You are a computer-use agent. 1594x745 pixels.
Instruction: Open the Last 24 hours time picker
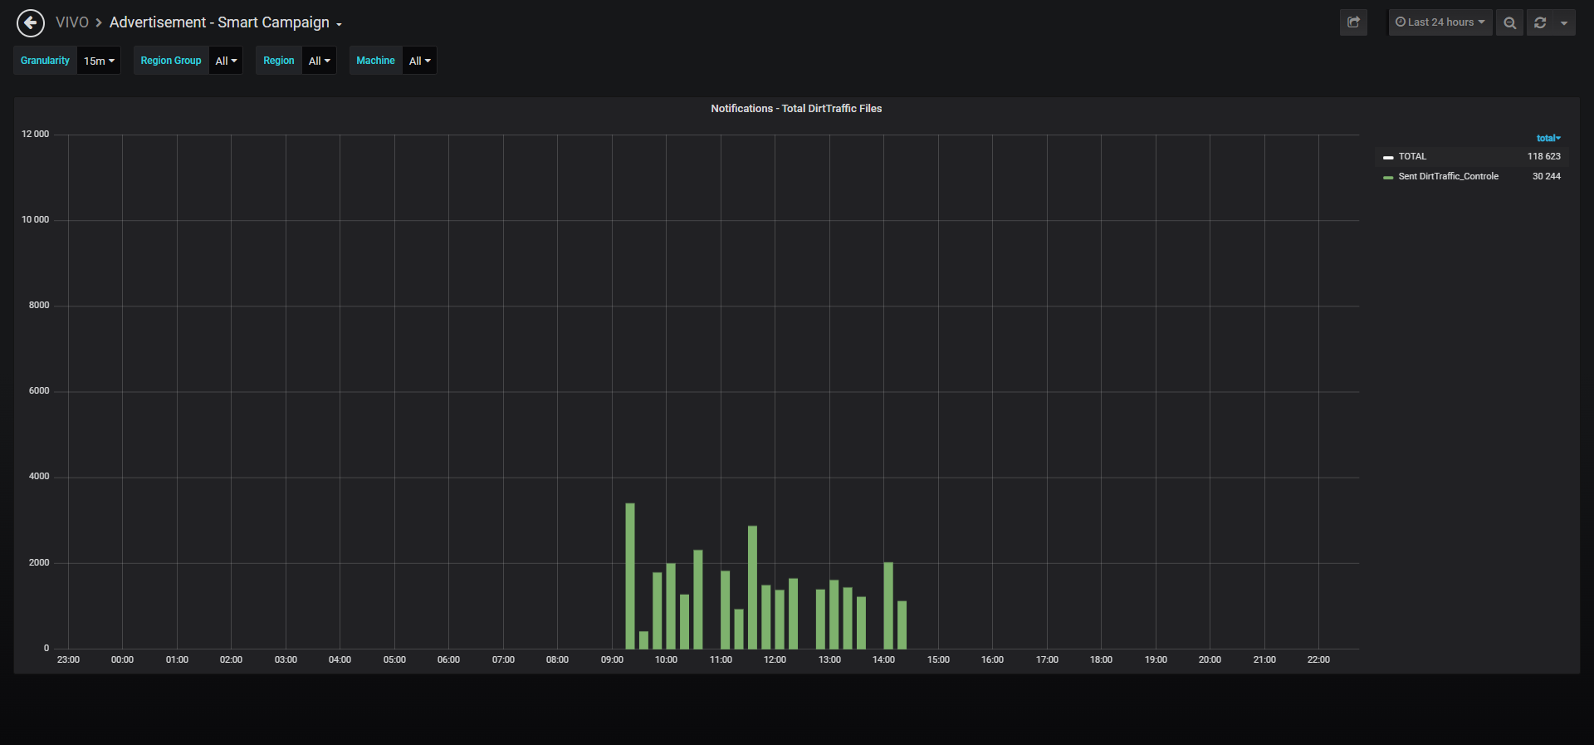(x=1440, y=22)
